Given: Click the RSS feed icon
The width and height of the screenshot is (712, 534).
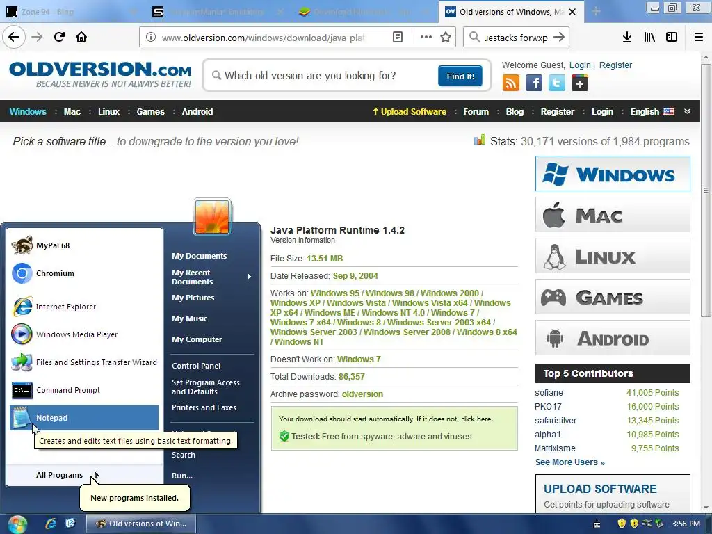Looking at the screenshot, I should click(x=511, y=83).
